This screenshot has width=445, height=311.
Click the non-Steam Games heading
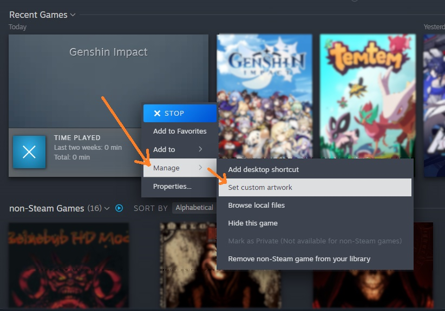[x=47, y=208]
